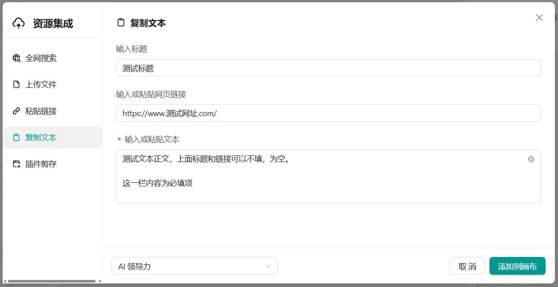558x287 pixels.
Task: Click the webpage link field with the https URL
Action: point(328,113)
